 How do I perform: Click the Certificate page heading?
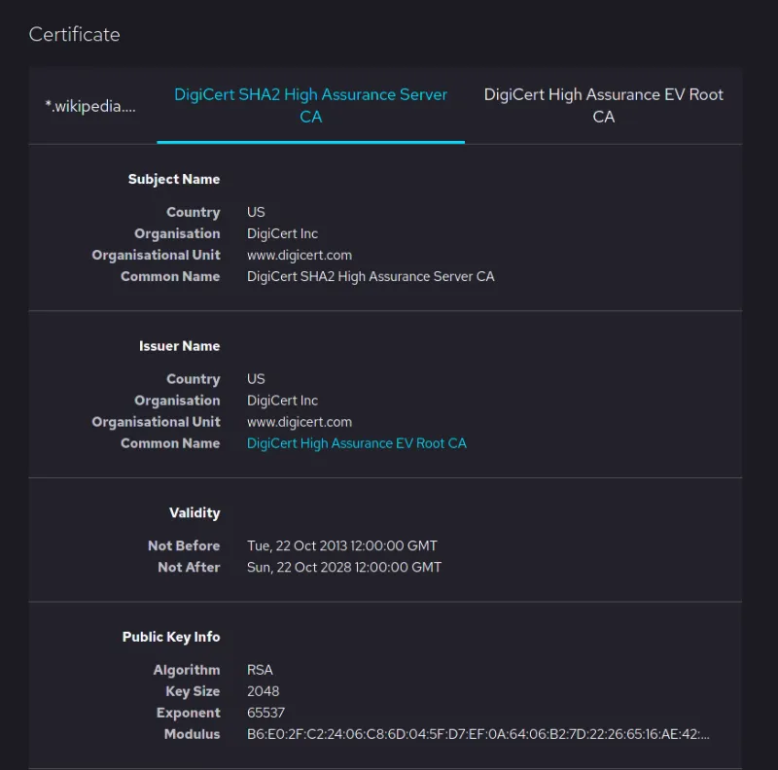pos(75,34)
